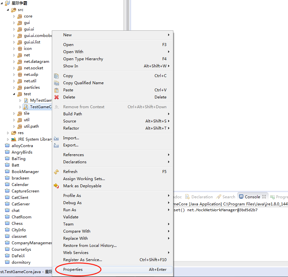Switch to the Console tab
Screen dimensions: 288x277
252,197
